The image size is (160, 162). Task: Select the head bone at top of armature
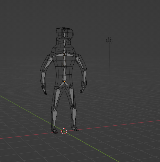64,33
